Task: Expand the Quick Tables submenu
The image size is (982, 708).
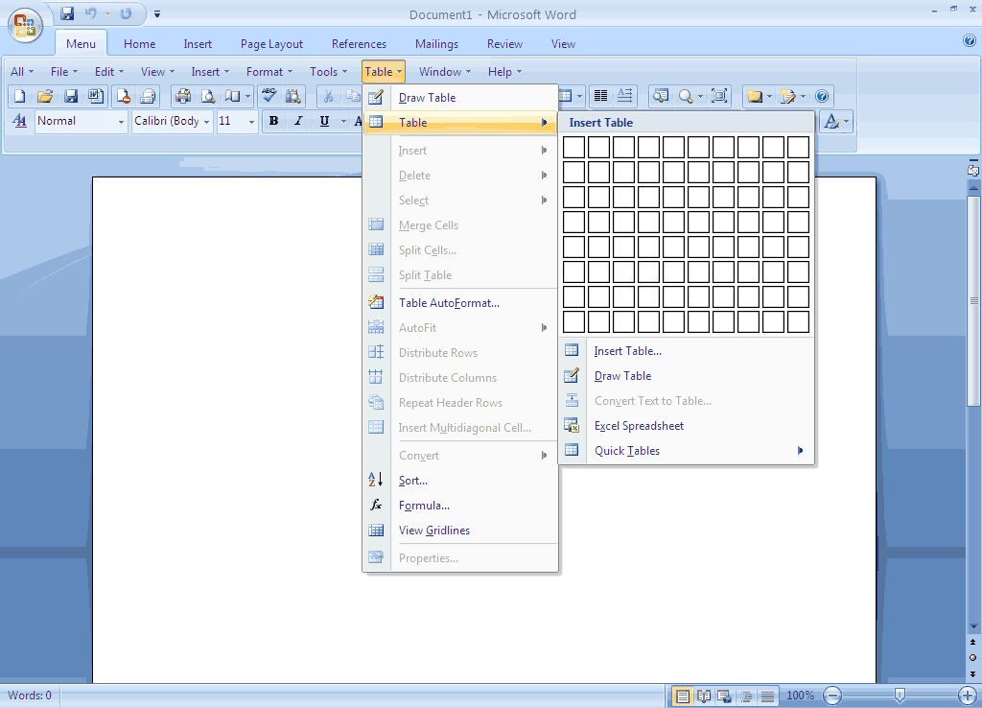Action: click(627, 450)
